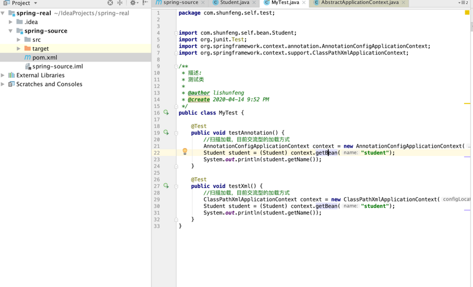Fold the testAnnotation method body
This screenshot has height=287, width=473.
(x=176, y=133)
